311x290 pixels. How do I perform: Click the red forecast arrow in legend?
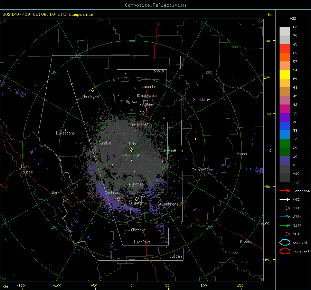click(x=285, y=191)
